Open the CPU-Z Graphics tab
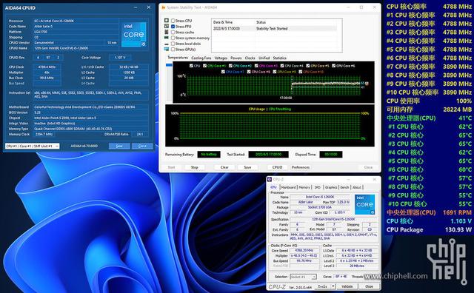 331,187
